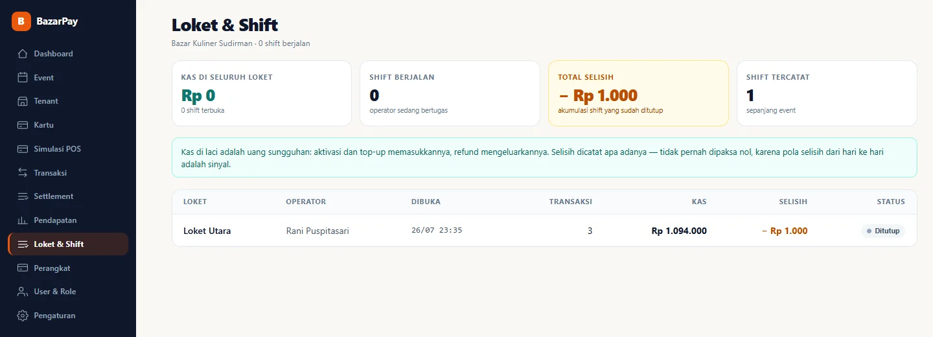This screenshot has height=337, width=933.
Task: Click the Pendapatan chart icon
Action: [x=23, y=220]
